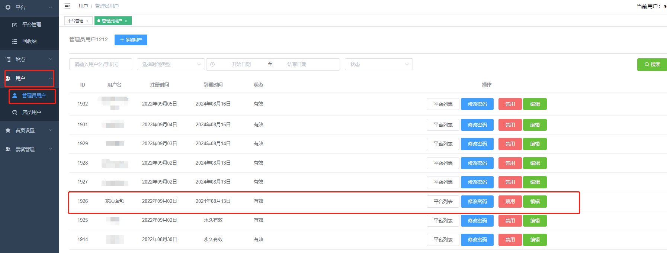Expand the 首页设置 sidebar menu

pyautogui.click(x=29, y=130)
